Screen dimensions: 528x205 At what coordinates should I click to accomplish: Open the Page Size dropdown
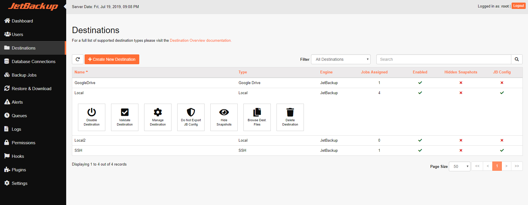460,166
